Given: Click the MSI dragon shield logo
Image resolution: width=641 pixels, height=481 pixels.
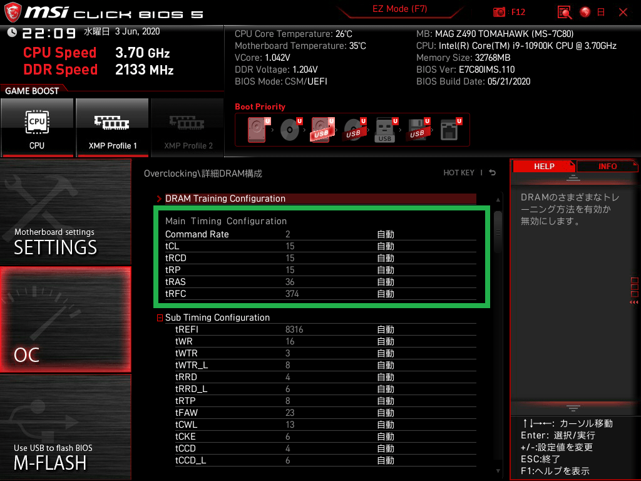Looking at the screenshot, I should pyautogui.click(x=13, y=12).
